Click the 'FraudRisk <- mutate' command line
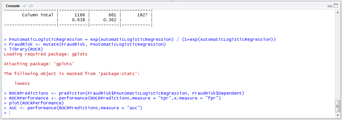342x120 pixels. [x=85, y=44]
